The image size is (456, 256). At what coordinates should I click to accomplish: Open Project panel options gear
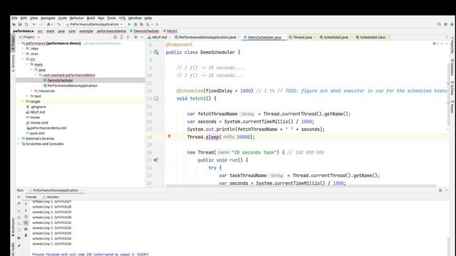pos(136,37)
